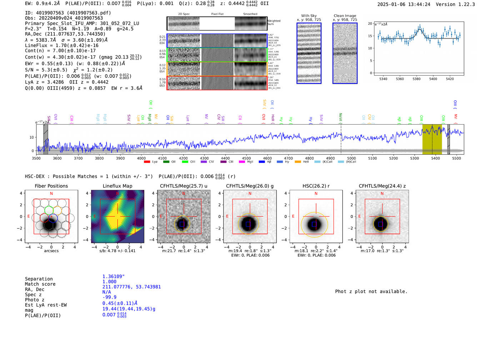Click the orange HeII legend swatch
This screenshot has height=340, width=500.
[298, 162]
